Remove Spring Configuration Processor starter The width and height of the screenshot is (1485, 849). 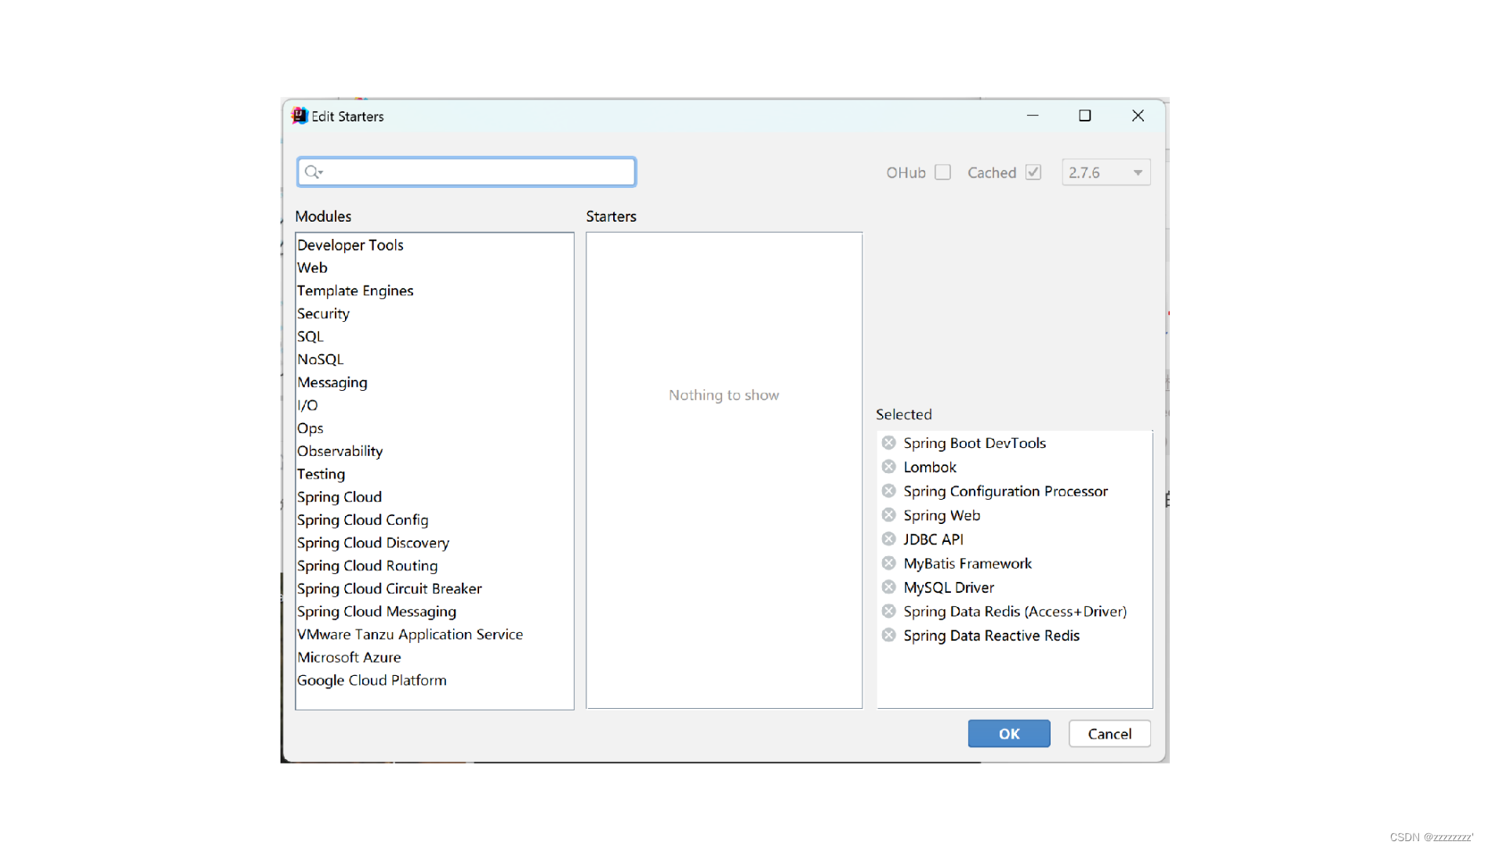click(x=888, y=491)
